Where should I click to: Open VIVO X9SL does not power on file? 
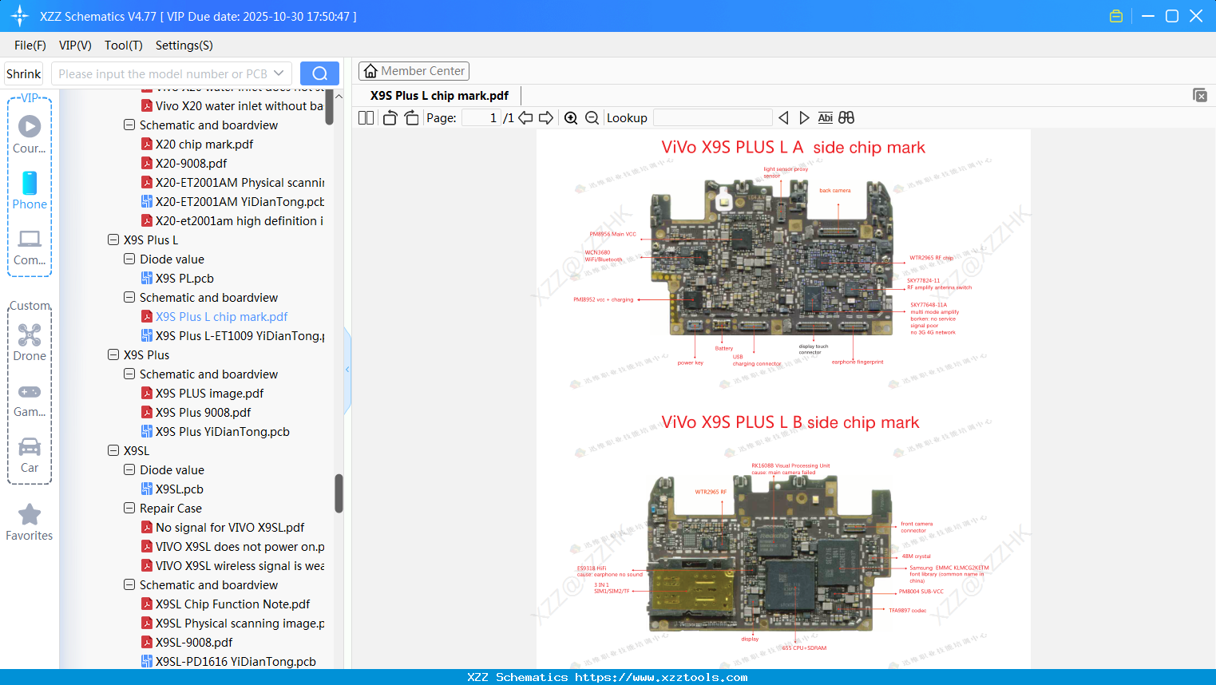coord(240,547)
